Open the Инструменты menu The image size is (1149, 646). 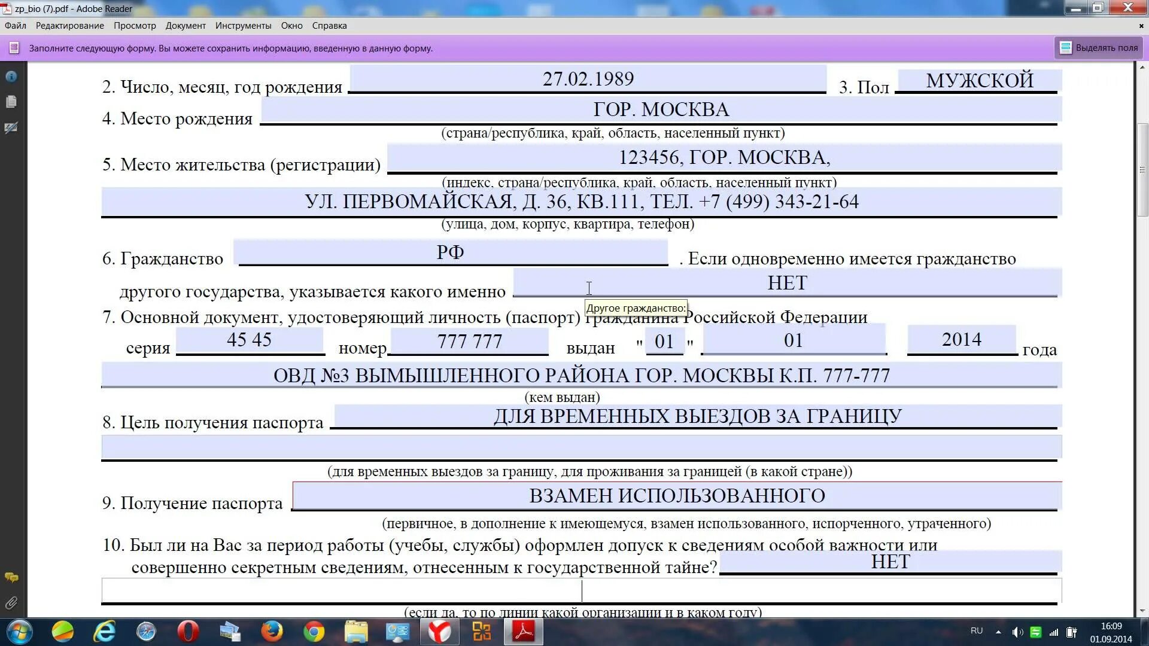tap(243, 26)
